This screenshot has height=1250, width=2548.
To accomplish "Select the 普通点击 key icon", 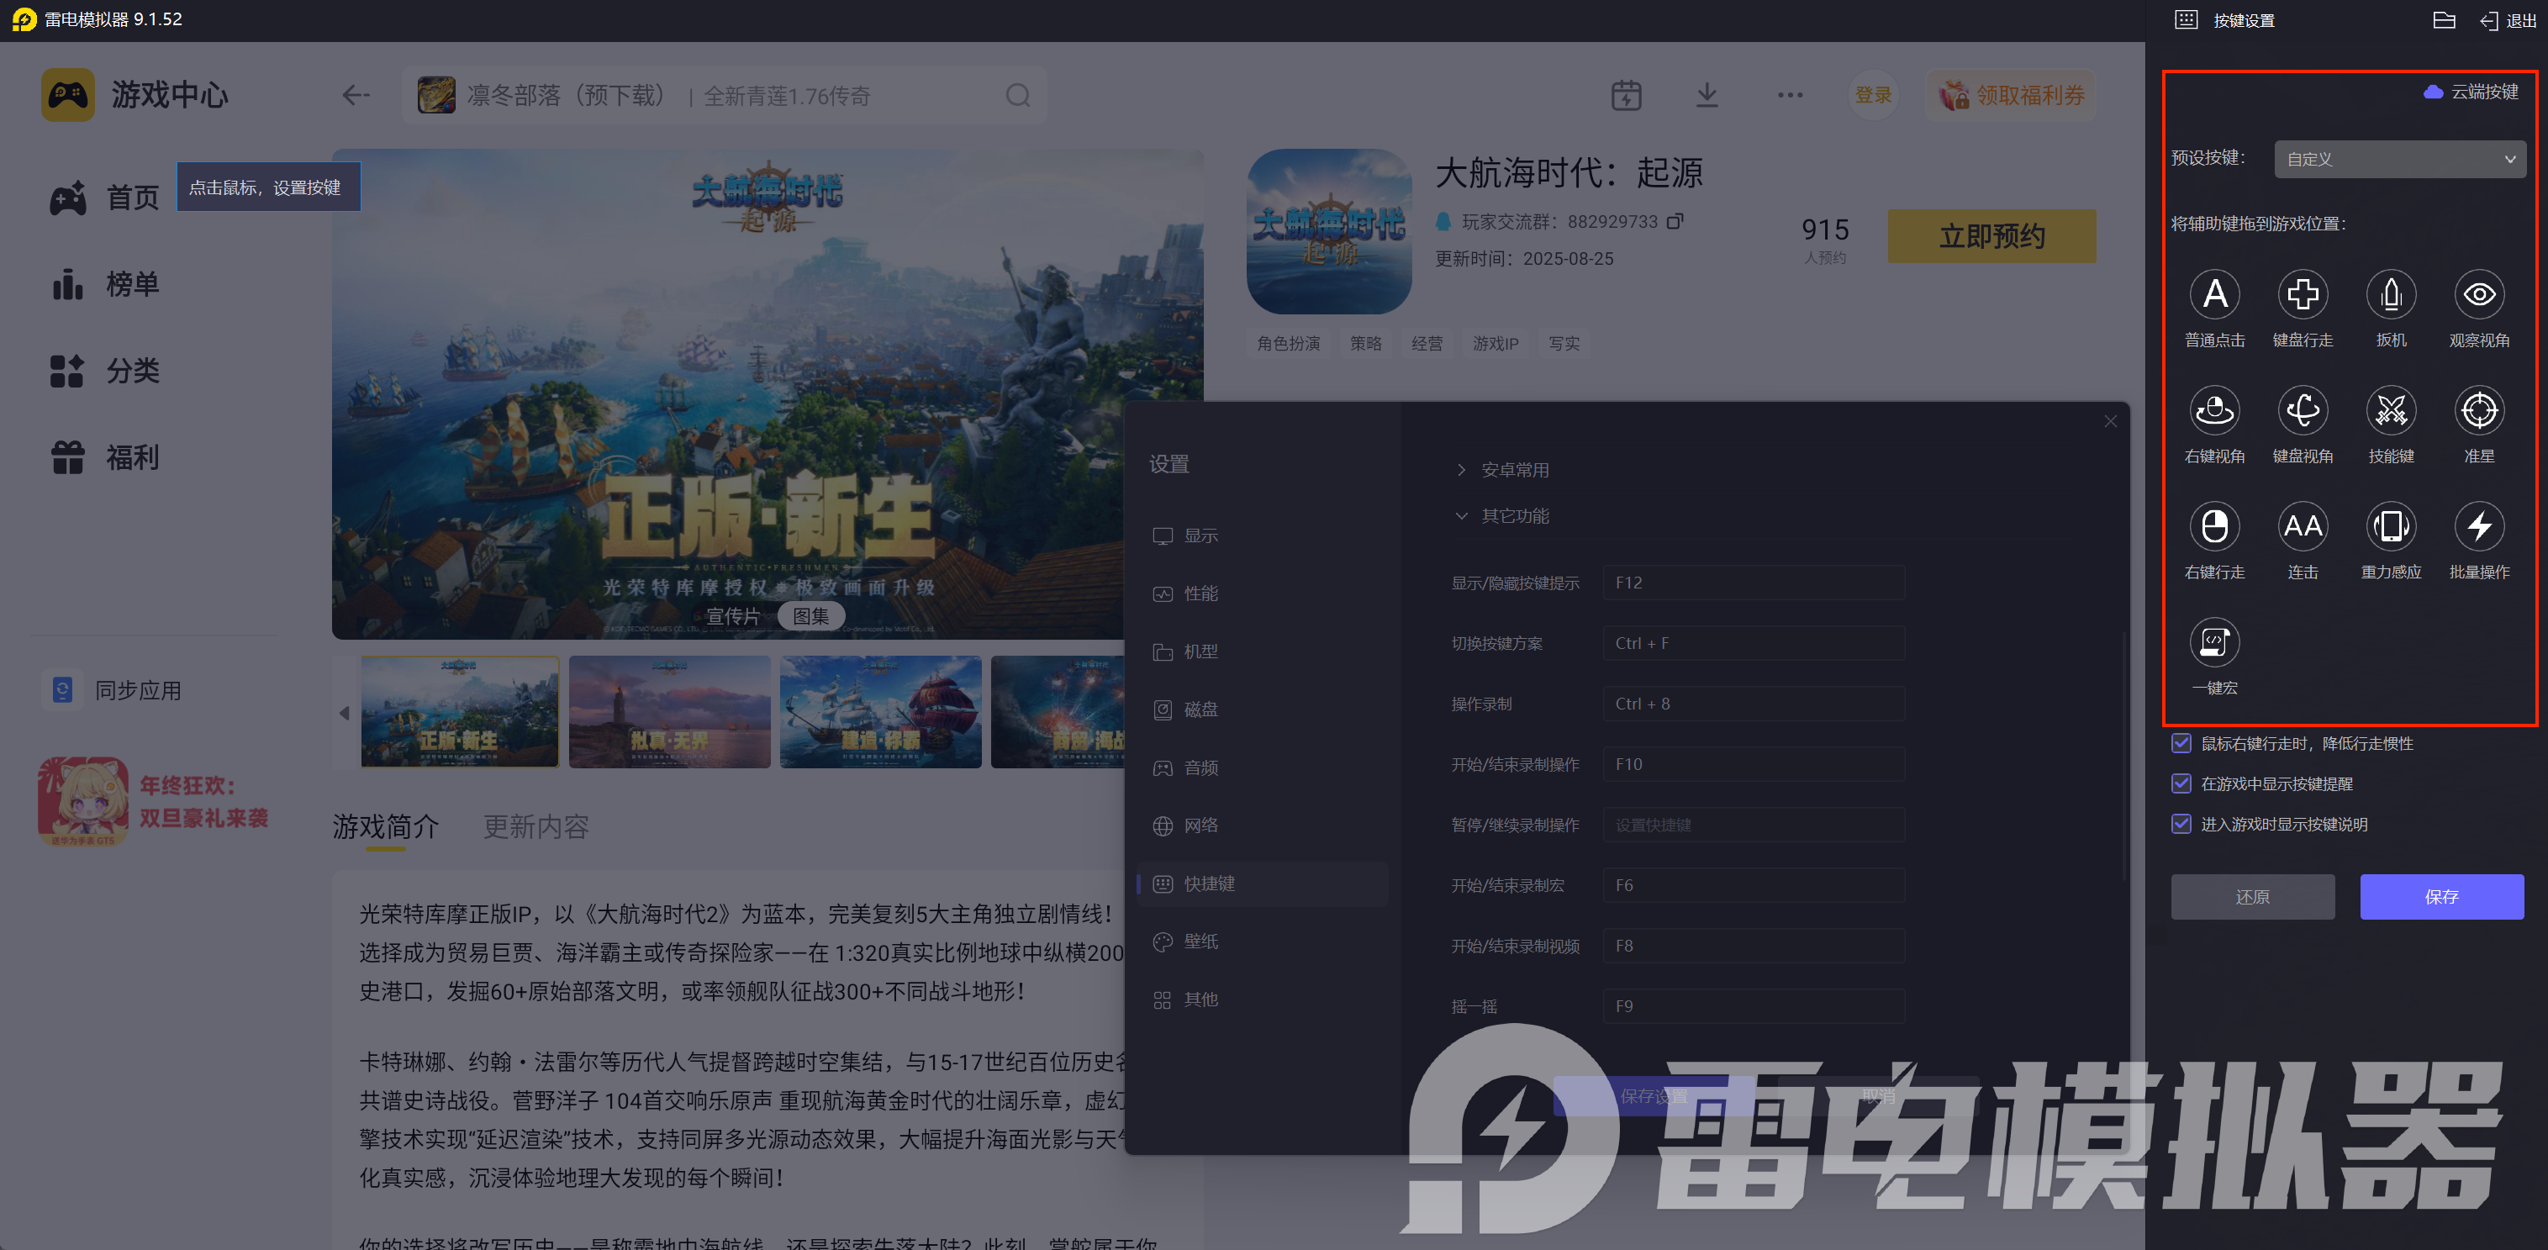I will pos(2213,295).
